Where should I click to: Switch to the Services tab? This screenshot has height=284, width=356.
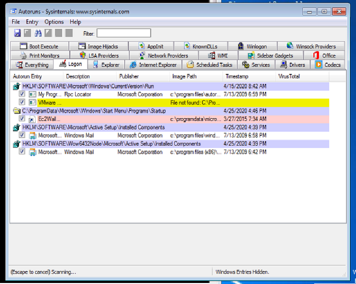[256, 65]
